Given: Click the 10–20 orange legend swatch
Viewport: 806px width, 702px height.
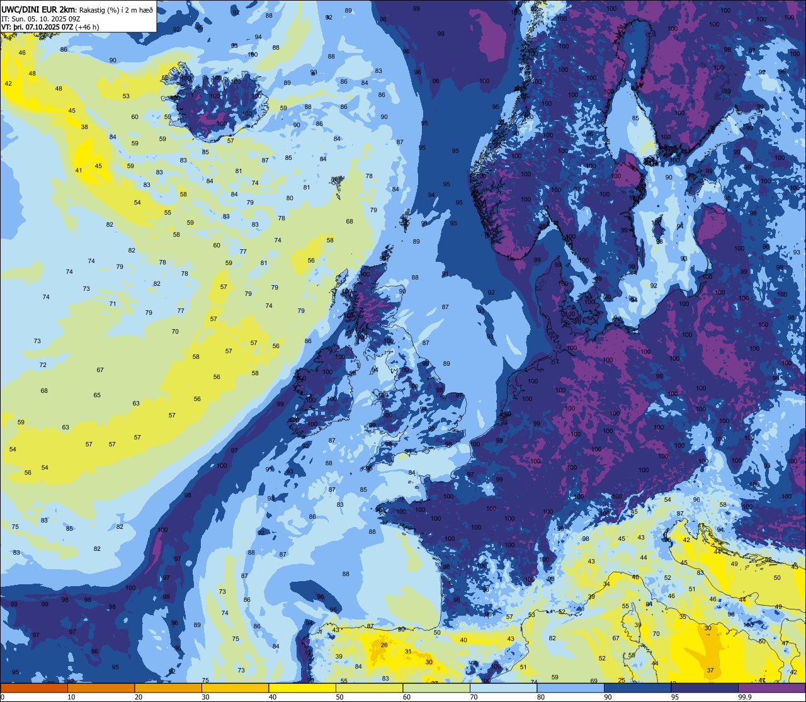Looking at the screenshot, I should coord(101,688).
